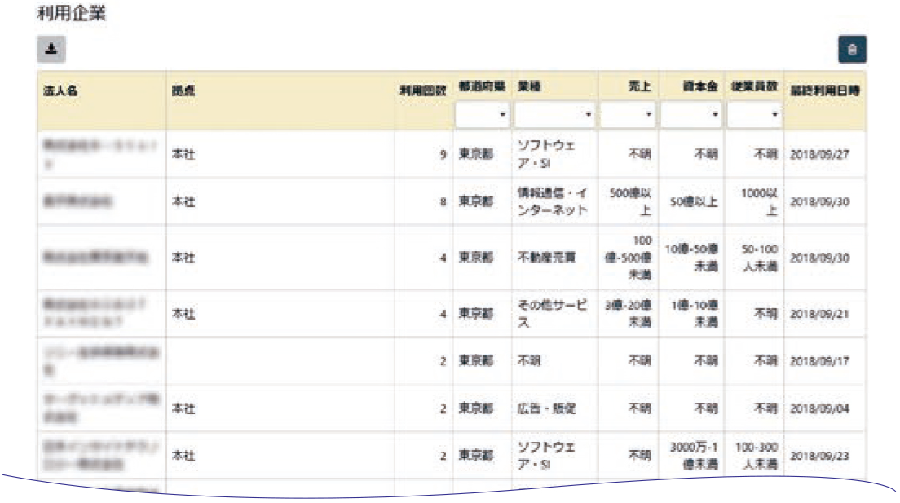The height and width of the screenshot is (503, 900).
Task: Select the 不動産売買 industry cell
Action: (547, 258)
